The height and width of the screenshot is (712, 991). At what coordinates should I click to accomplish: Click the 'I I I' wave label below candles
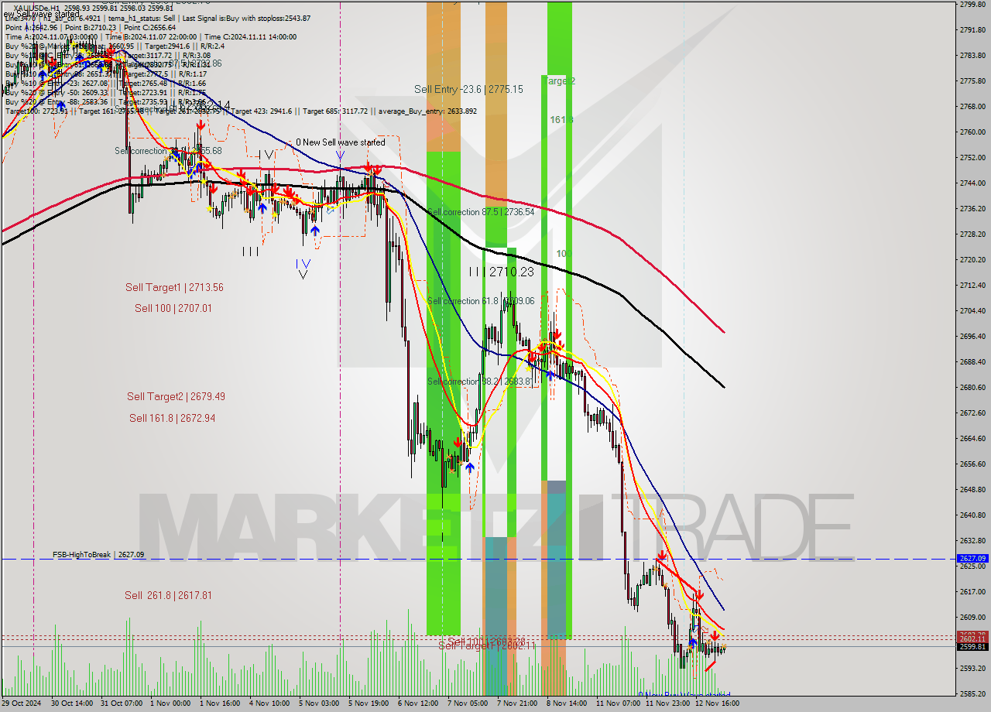(x=250, y=251)
